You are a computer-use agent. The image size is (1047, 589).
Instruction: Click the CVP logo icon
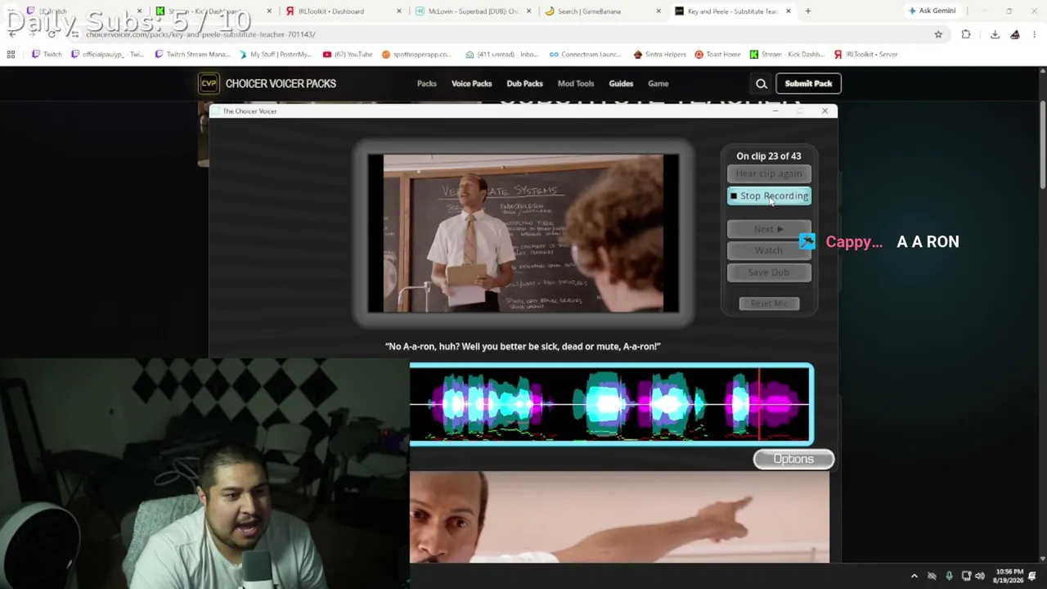pyautogui.click(x=209, y=83)
